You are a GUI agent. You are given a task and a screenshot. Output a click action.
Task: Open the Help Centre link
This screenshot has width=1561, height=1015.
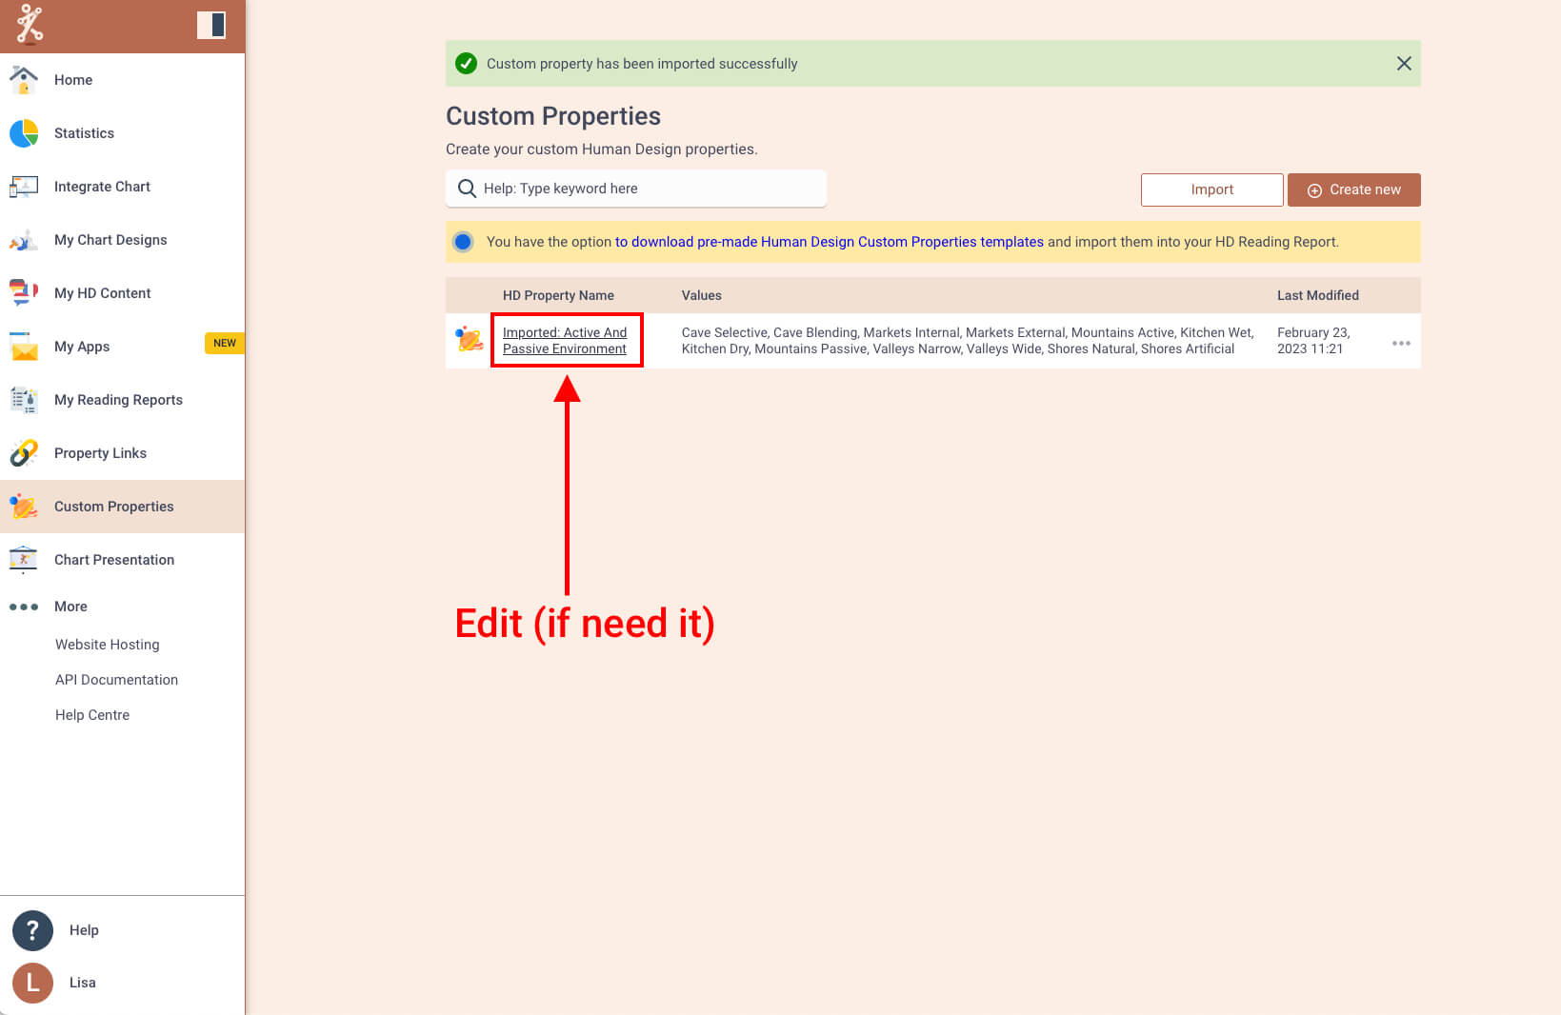click(92, 715)
